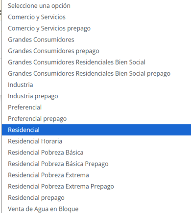This screenshot has height=213, width=191.
Task: Choose 'Grandes Consumidores prepago' option
Action: coord(96,51)
